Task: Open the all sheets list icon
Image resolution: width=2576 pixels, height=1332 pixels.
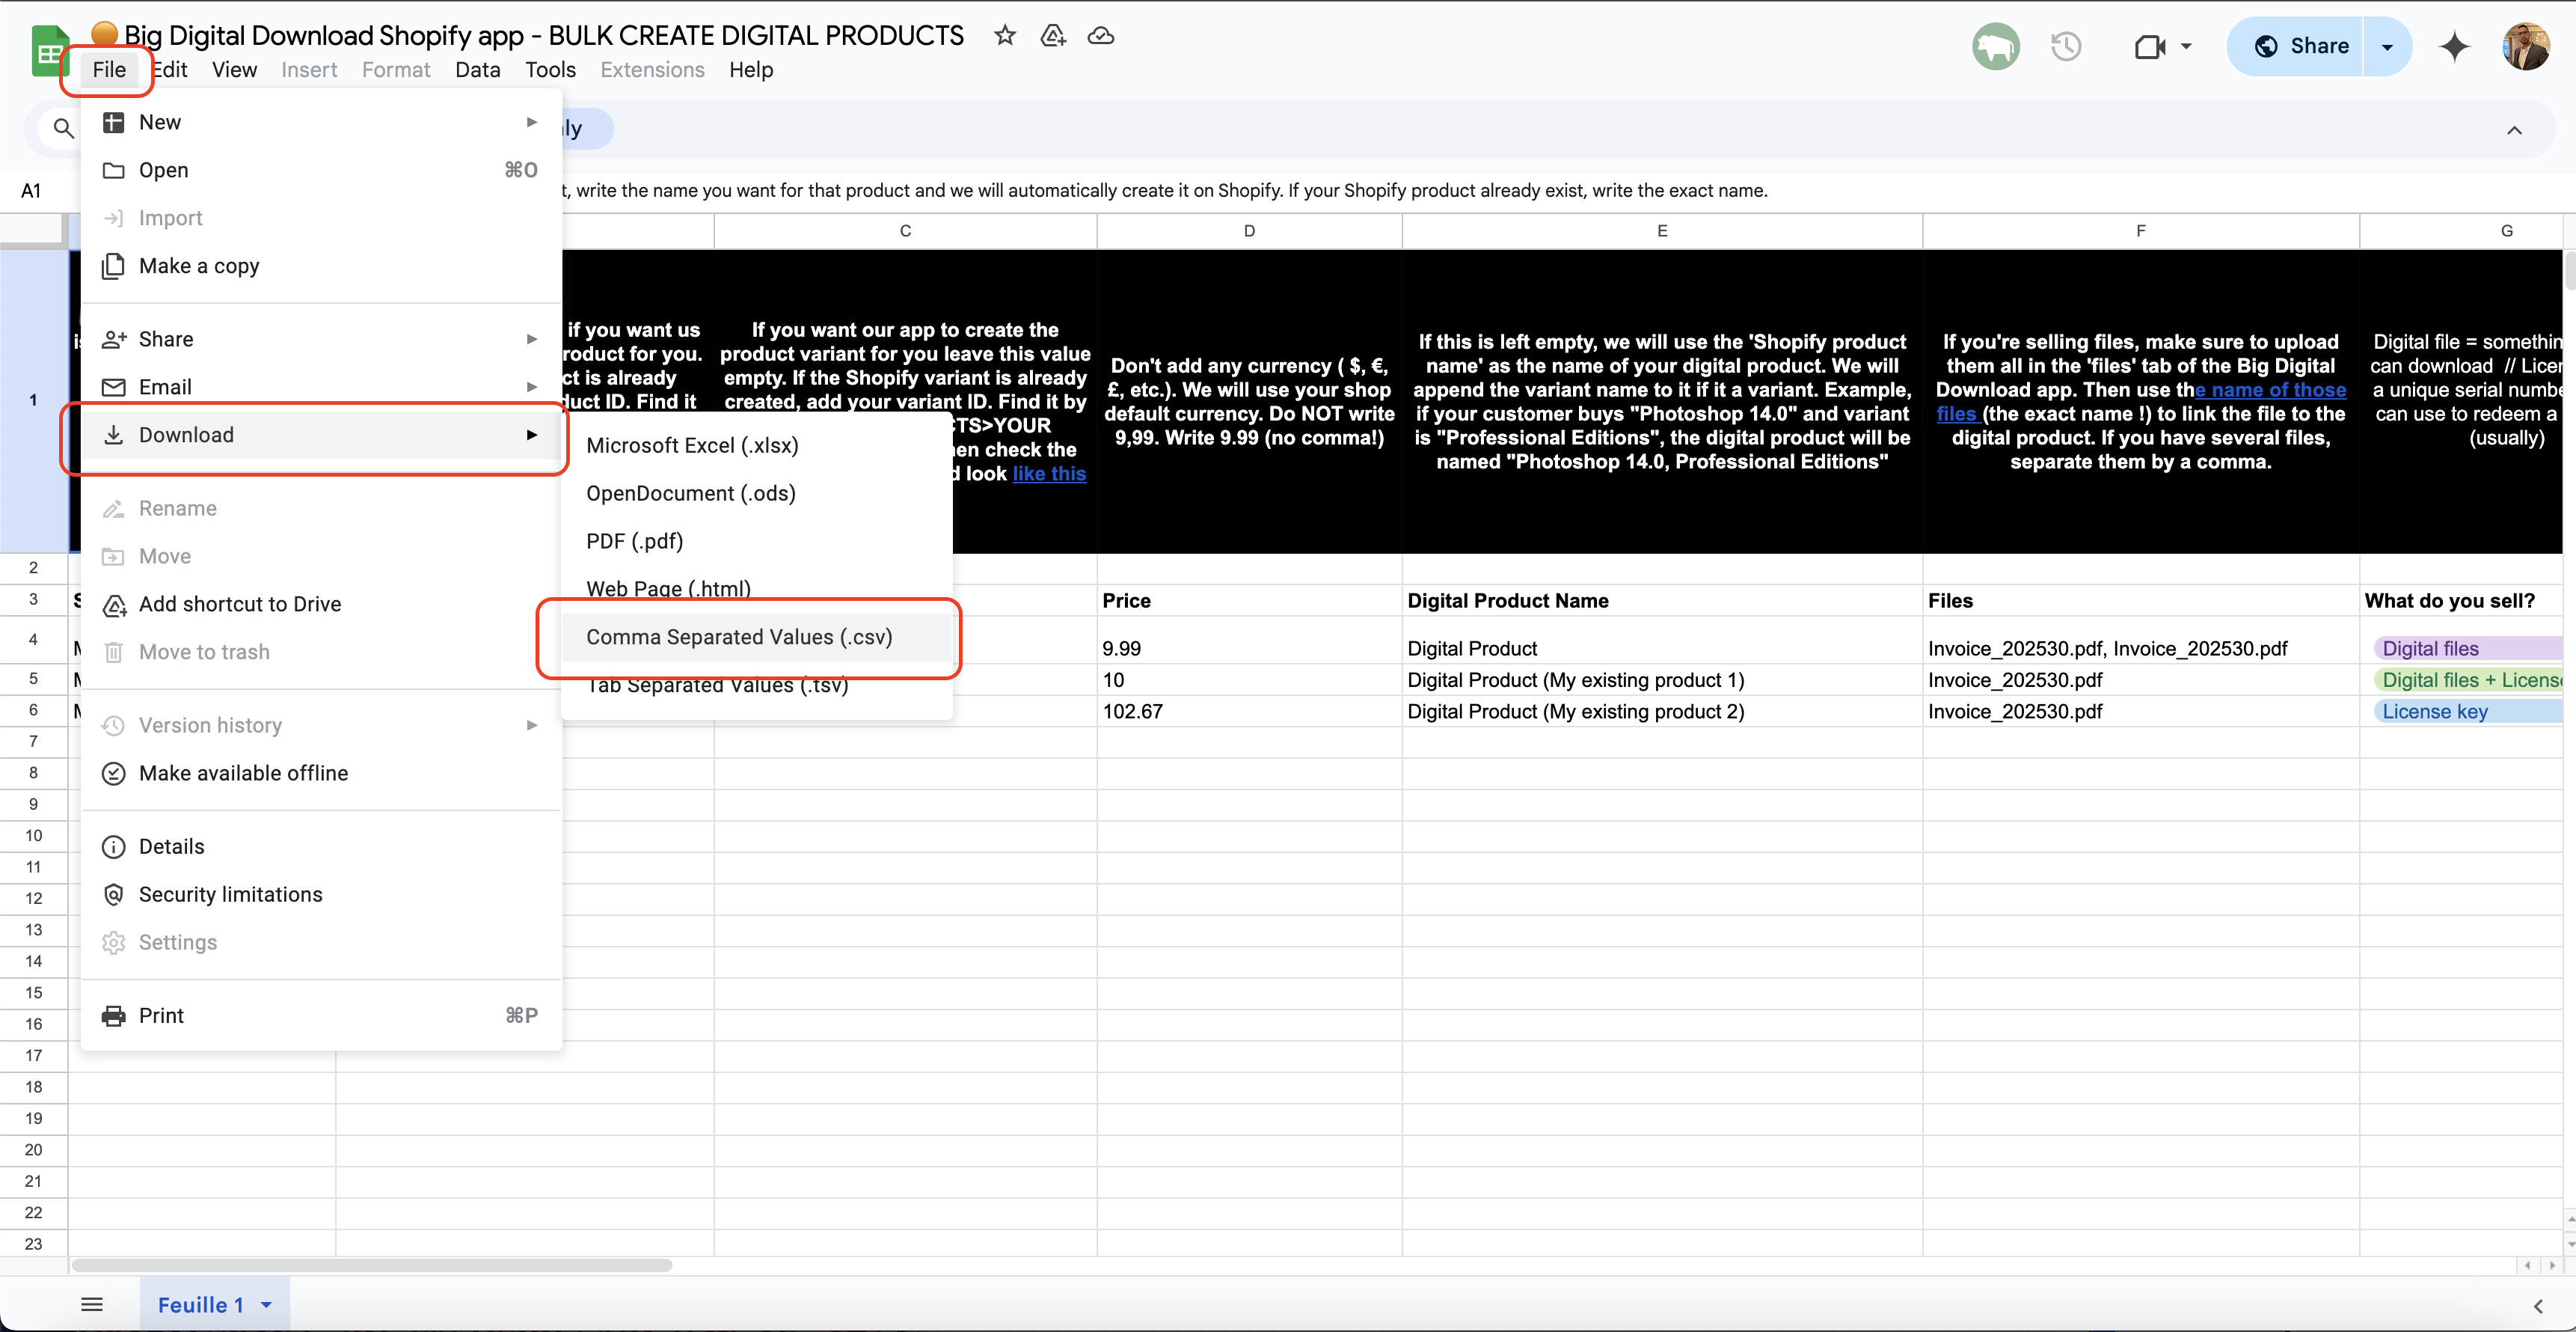Action: pos(92,1304)
